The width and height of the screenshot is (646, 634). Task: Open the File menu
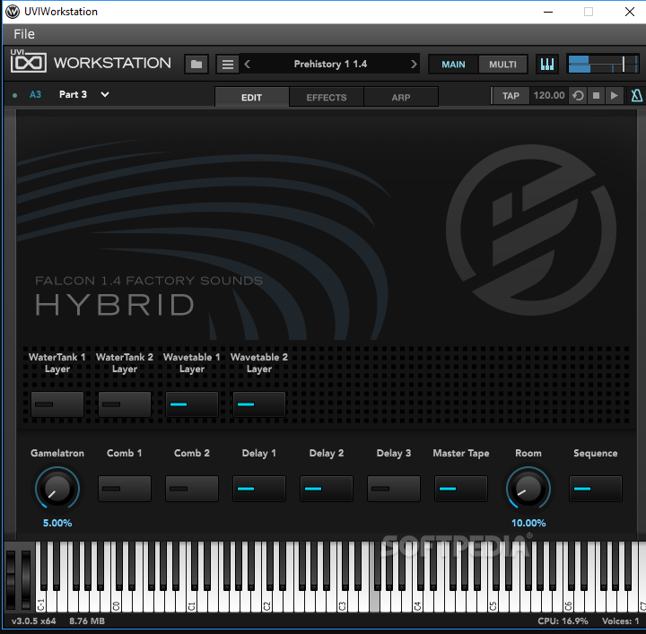click(24, 34)
